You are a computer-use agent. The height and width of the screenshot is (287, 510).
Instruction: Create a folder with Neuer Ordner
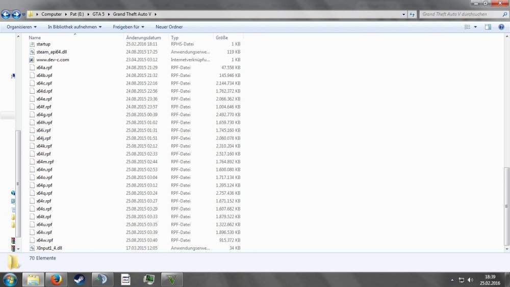pyautogui.click(x=169, y=27)
